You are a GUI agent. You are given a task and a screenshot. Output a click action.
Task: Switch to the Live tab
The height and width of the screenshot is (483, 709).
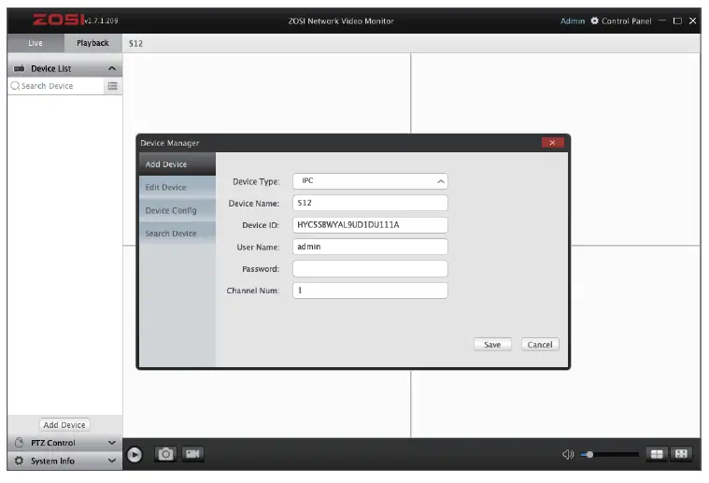point(35,43)
